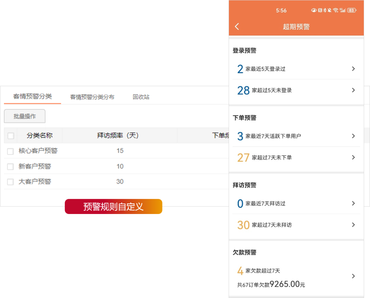The height and width of the screenshot is (298, 370).
Task: Tap the muted bell icon in status bar
Action: click(x=329, y=10)
